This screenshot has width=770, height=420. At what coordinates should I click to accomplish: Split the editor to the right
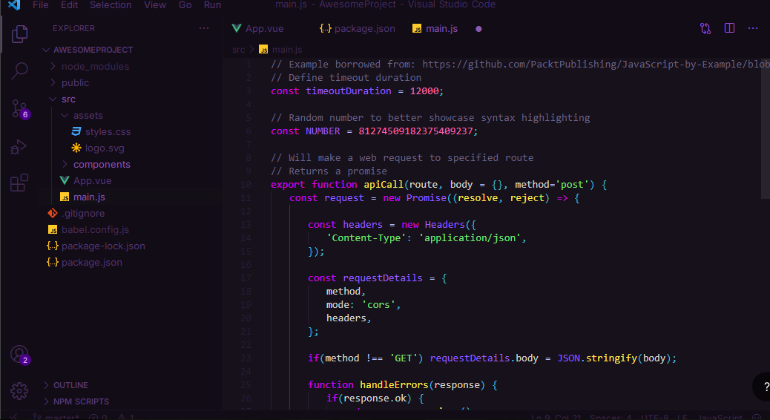click(729, 28)
